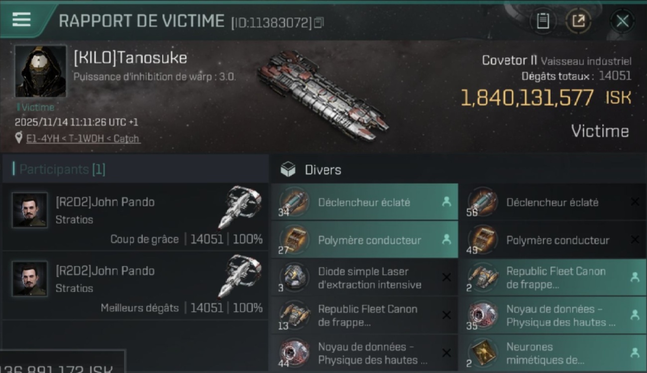Open the E1-4YH system location link

pyautogui.click(x=40, y=139)
